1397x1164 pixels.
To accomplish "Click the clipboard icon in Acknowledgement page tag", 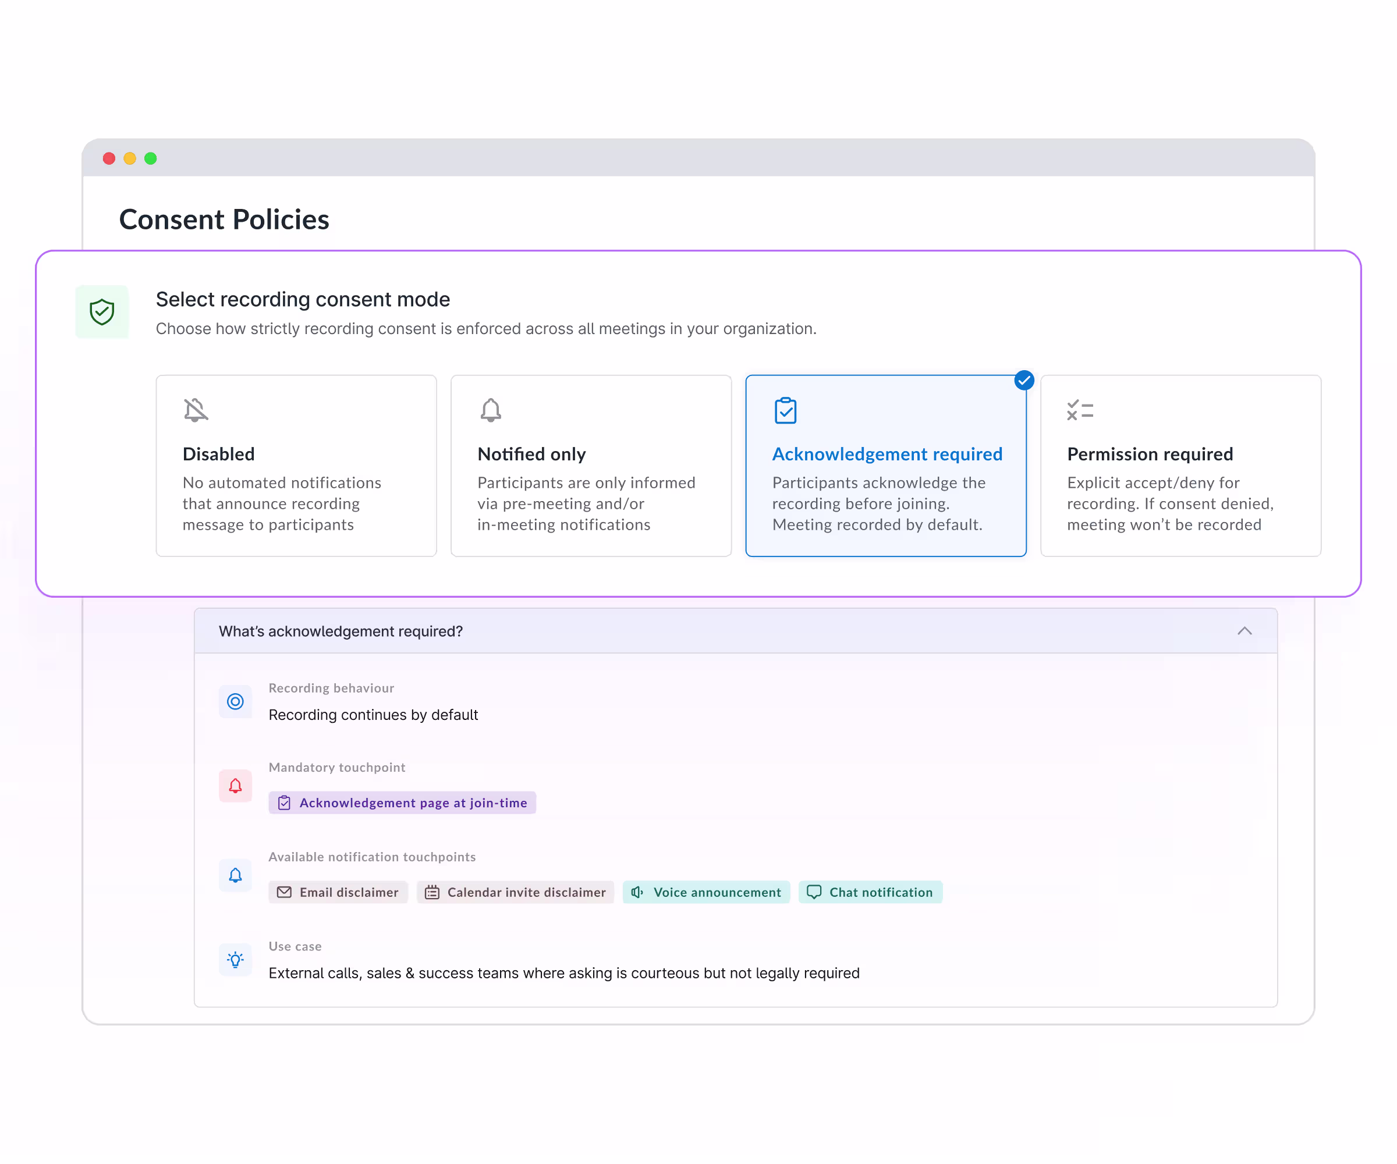I will 284,803.
